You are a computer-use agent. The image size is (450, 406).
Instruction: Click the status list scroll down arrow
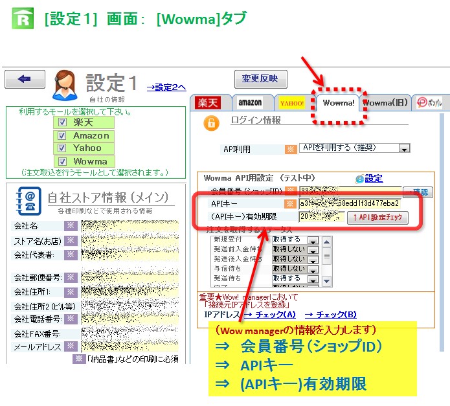click(x=326, y=281)
